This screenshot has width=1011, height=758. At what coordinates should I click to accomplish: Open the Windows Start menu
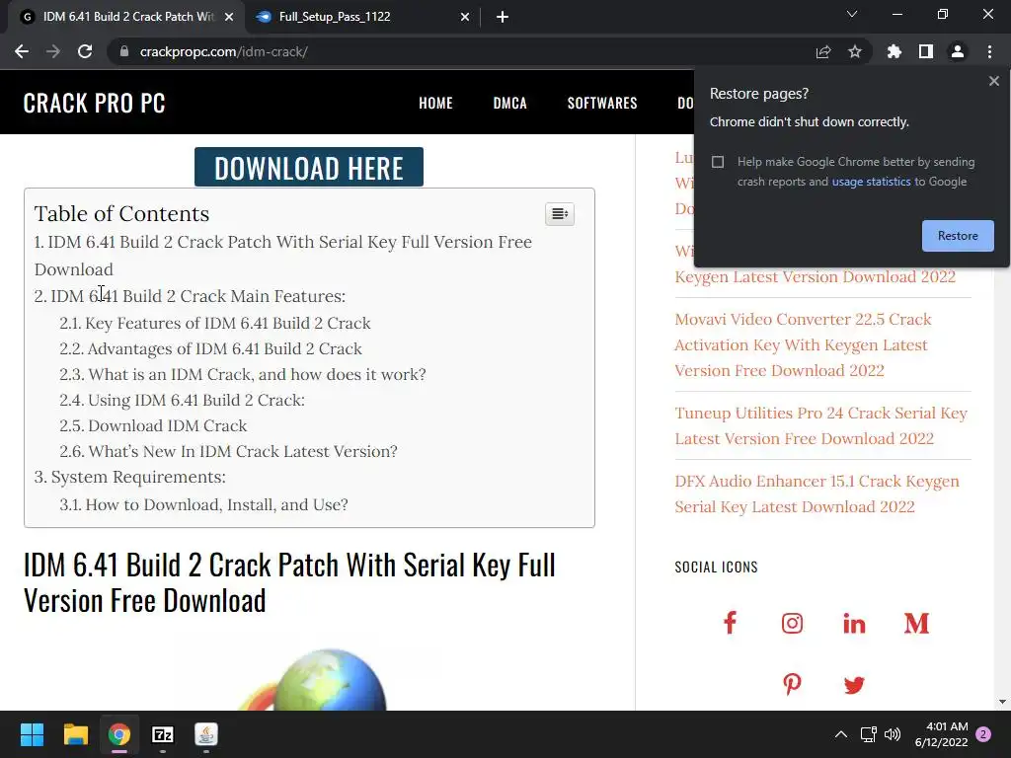32,734
